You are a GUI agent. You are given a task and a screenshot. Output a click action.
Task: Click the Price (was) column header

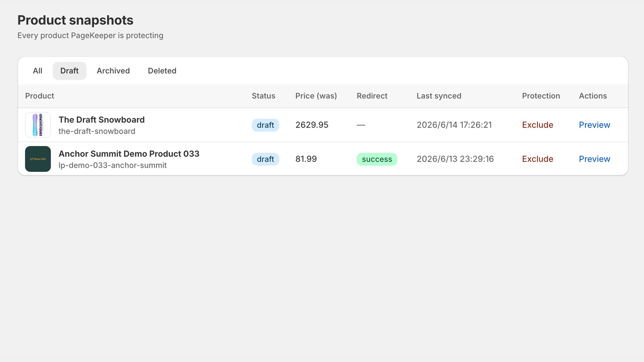pos(316,96)
